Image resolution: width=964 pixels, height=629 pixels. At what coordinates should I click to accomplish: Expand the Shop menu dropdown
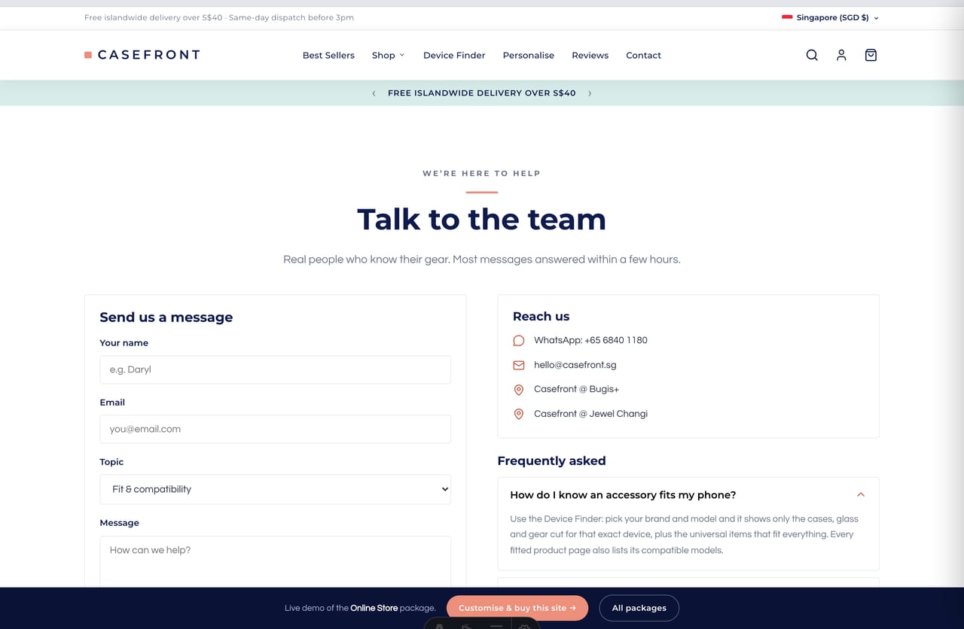pos(388,55)
